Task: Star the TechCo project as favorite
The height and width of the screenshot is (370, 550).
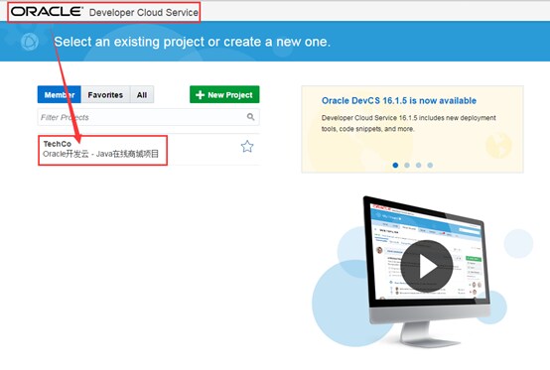Action: [x=247, y=147]
